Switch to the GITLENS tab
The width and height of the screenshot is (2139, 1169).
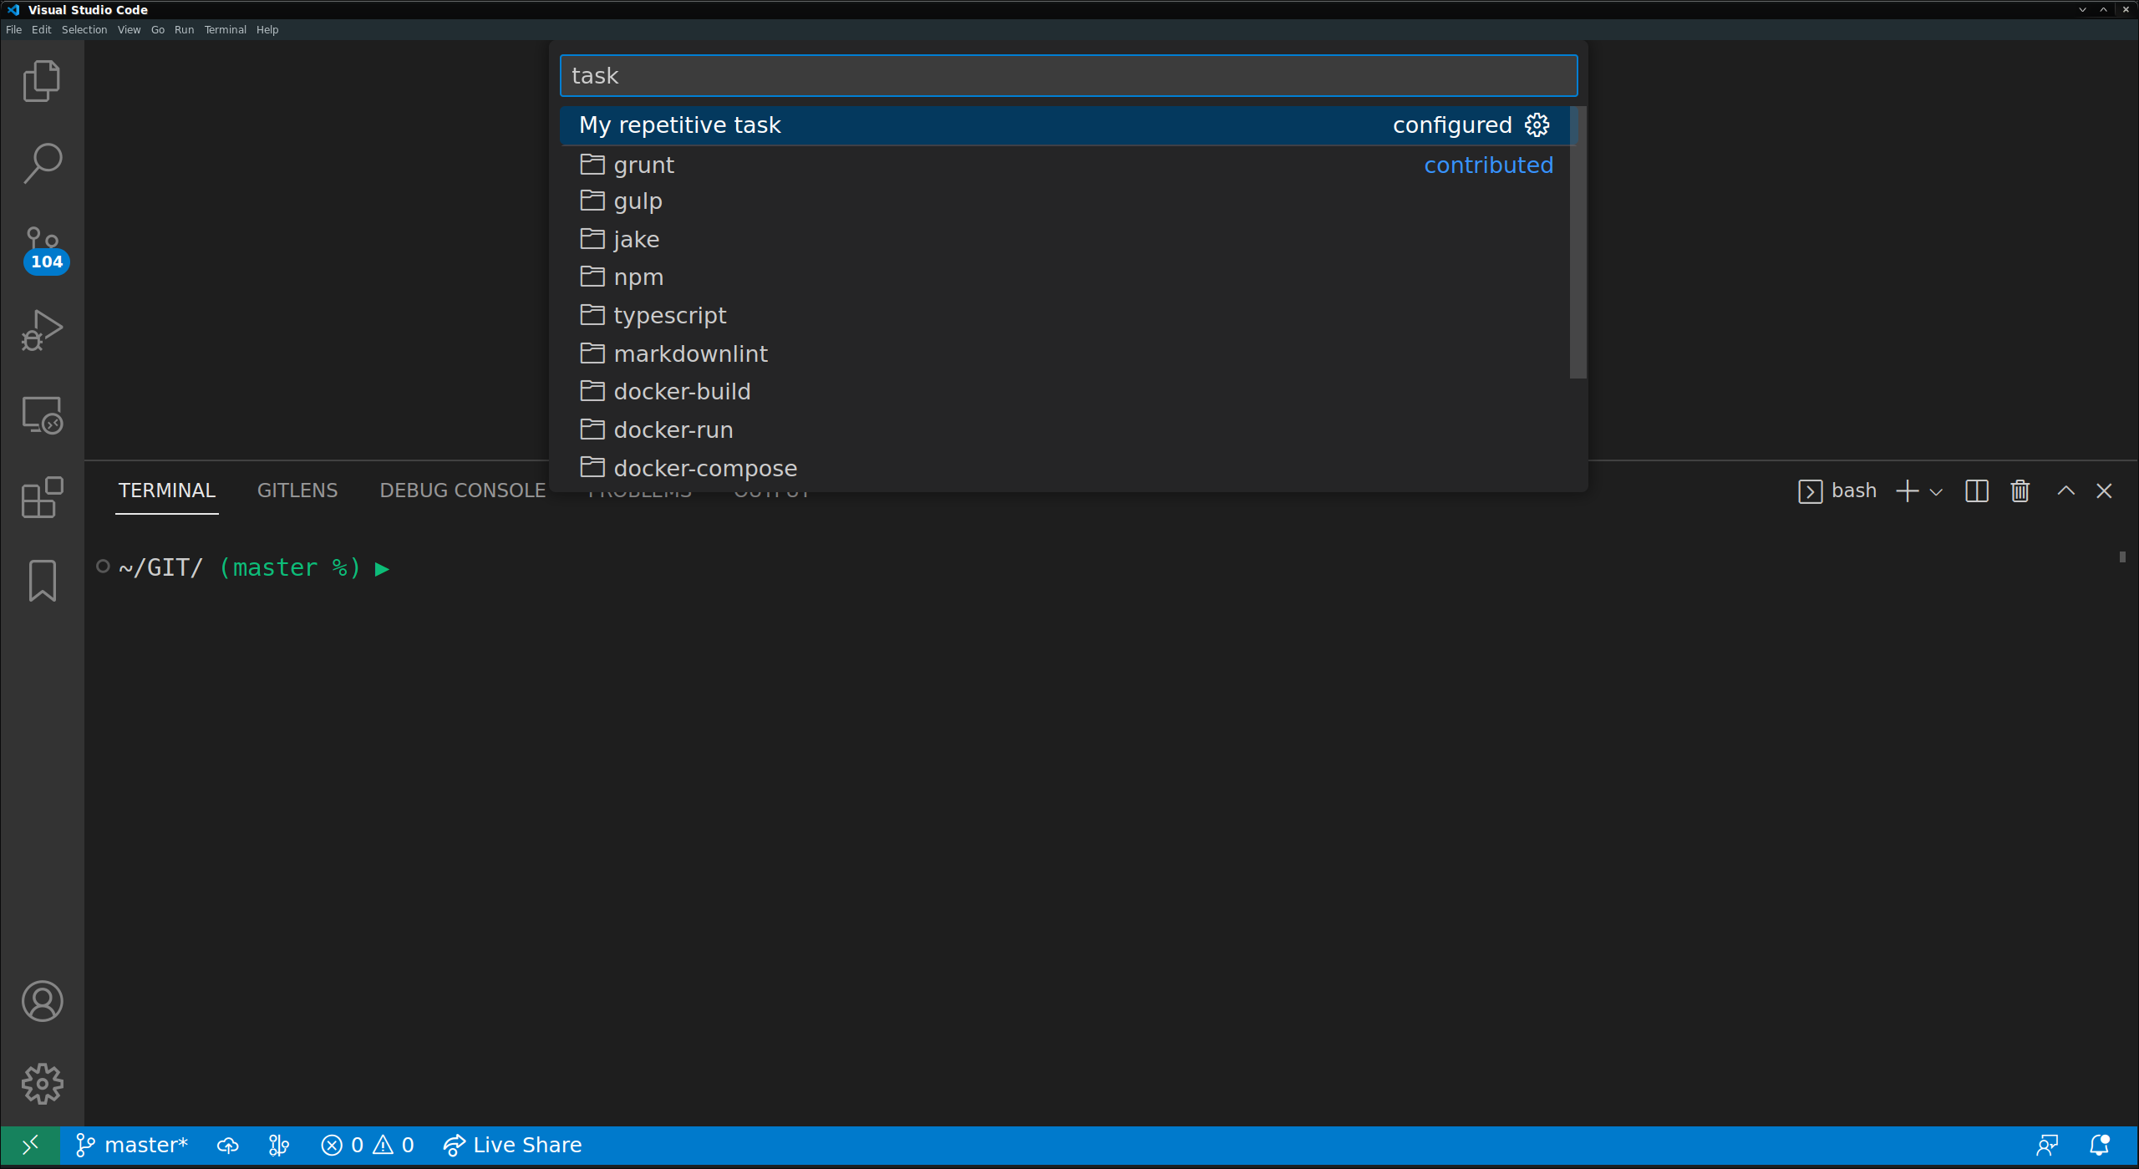[x=297, y=490]
